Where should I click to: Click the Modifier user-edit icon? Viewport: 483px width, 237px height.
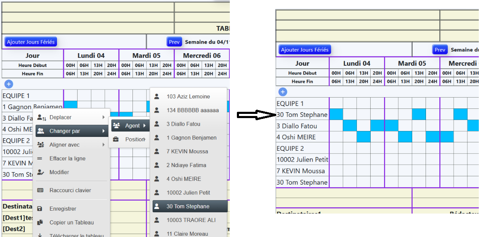40,172
